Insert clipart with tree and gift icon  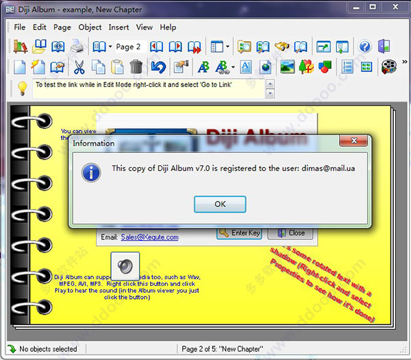pyautogui.click(x=306, y=67)
